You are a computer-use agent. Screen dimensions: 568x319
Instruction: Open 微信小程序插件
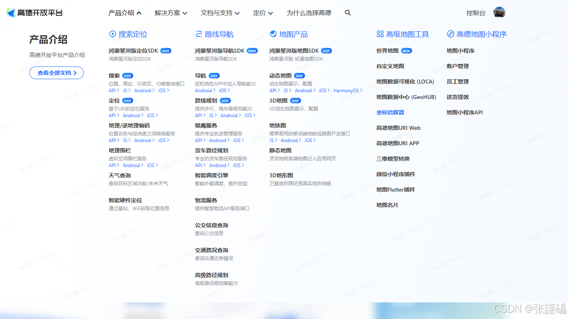click(396, 174)
